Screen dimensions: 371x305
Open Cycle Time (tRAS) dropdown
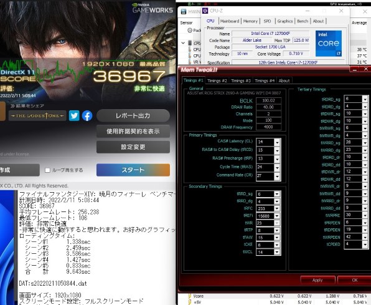pos(277,167)
